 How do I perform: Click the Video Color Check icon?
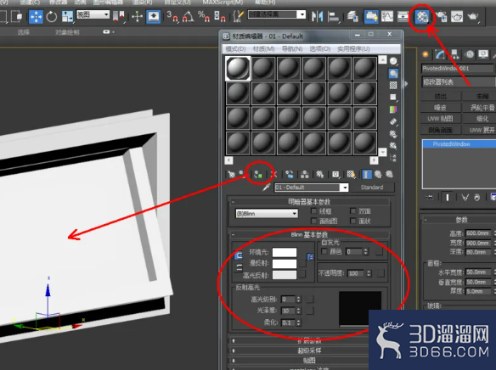393,109
